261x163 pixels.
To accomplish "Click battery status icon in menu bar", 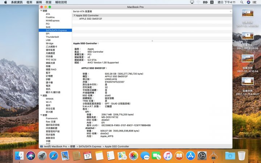I will click(205, 2).
